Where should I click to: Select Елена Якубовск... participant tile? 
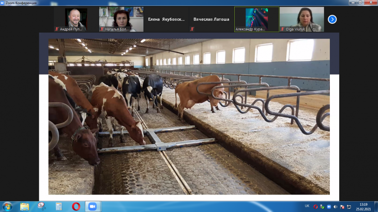(166, 19)
